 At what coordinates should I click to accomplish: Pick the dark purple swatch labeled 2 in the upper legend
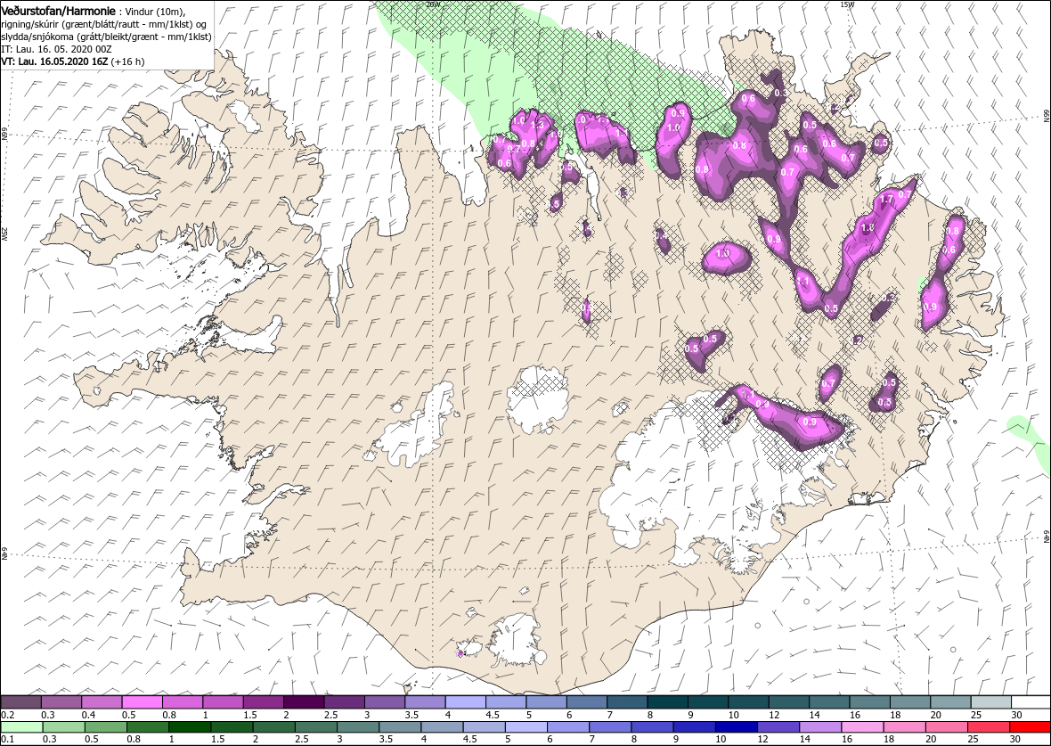[305, 701]
